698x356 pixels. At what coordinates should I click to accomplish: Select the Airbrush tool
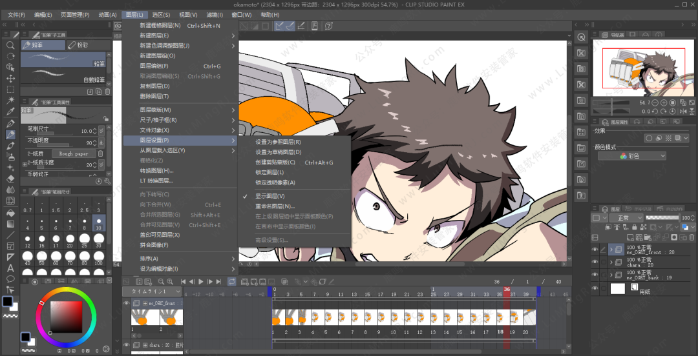11,157
